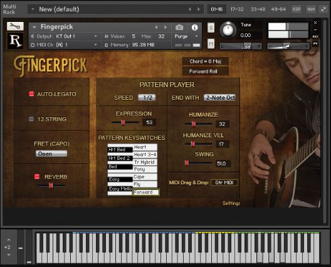Open the Speed 1/2 dropdown
This screenshot has width=331, height=267.
[x=147, y=98]
